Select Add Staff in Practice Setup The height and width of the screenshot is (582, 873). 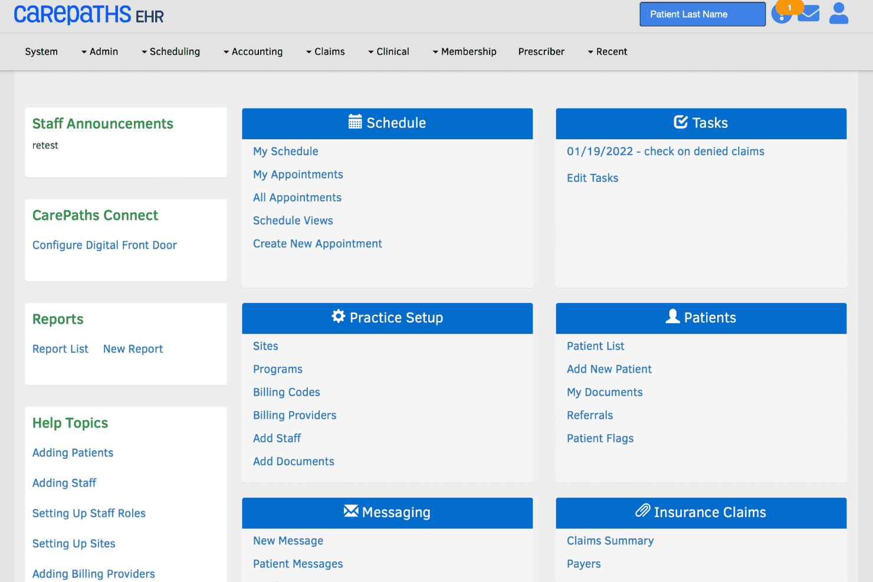point(277,438)
